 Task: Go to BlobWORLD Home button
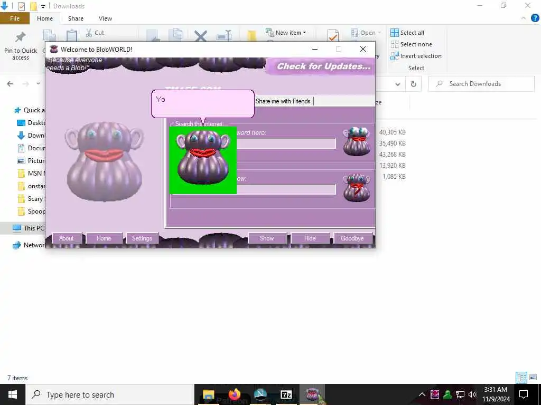[x=104, y=238]
